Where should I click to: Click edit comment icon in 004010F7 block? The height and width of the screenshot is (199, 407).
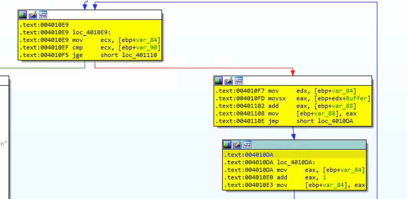point(229,81)
